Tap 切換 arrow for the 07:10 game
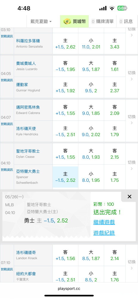138x299 pixels. coord(131,265)
